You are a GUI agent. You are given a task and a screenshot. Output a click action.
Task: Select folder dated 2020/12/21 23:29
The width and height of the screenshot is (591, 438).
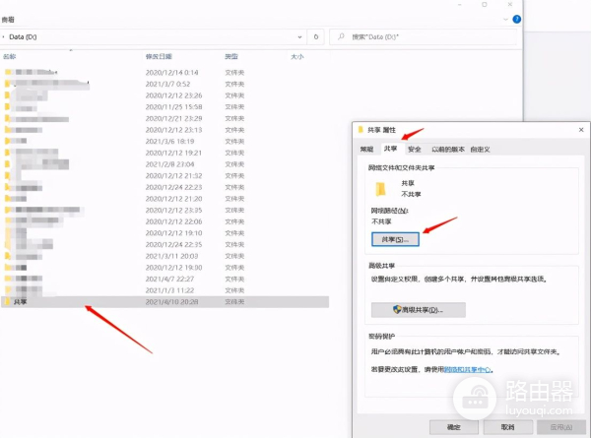tap(164, 118)
